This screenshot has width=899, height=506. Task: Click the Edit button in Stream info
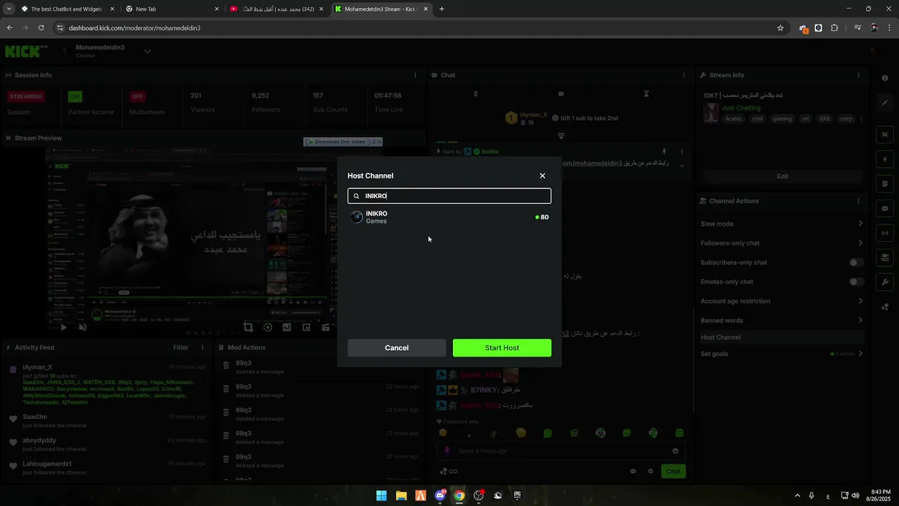tap(782, 176)
